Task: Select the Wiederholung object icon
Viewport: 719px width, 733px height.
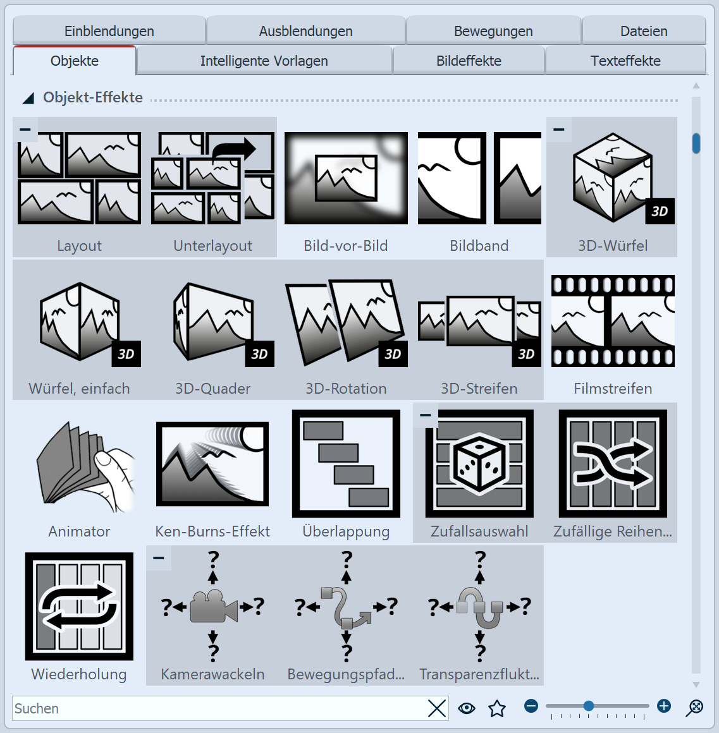Action: click(79, 607)
